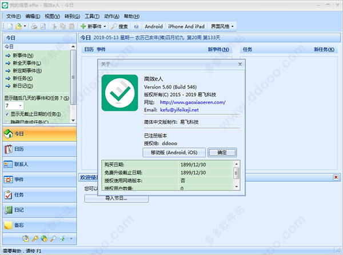Viewport: 343px width, 255px height.
Task: Click the cut scissors toolbar icon
Action: point(54,26)
